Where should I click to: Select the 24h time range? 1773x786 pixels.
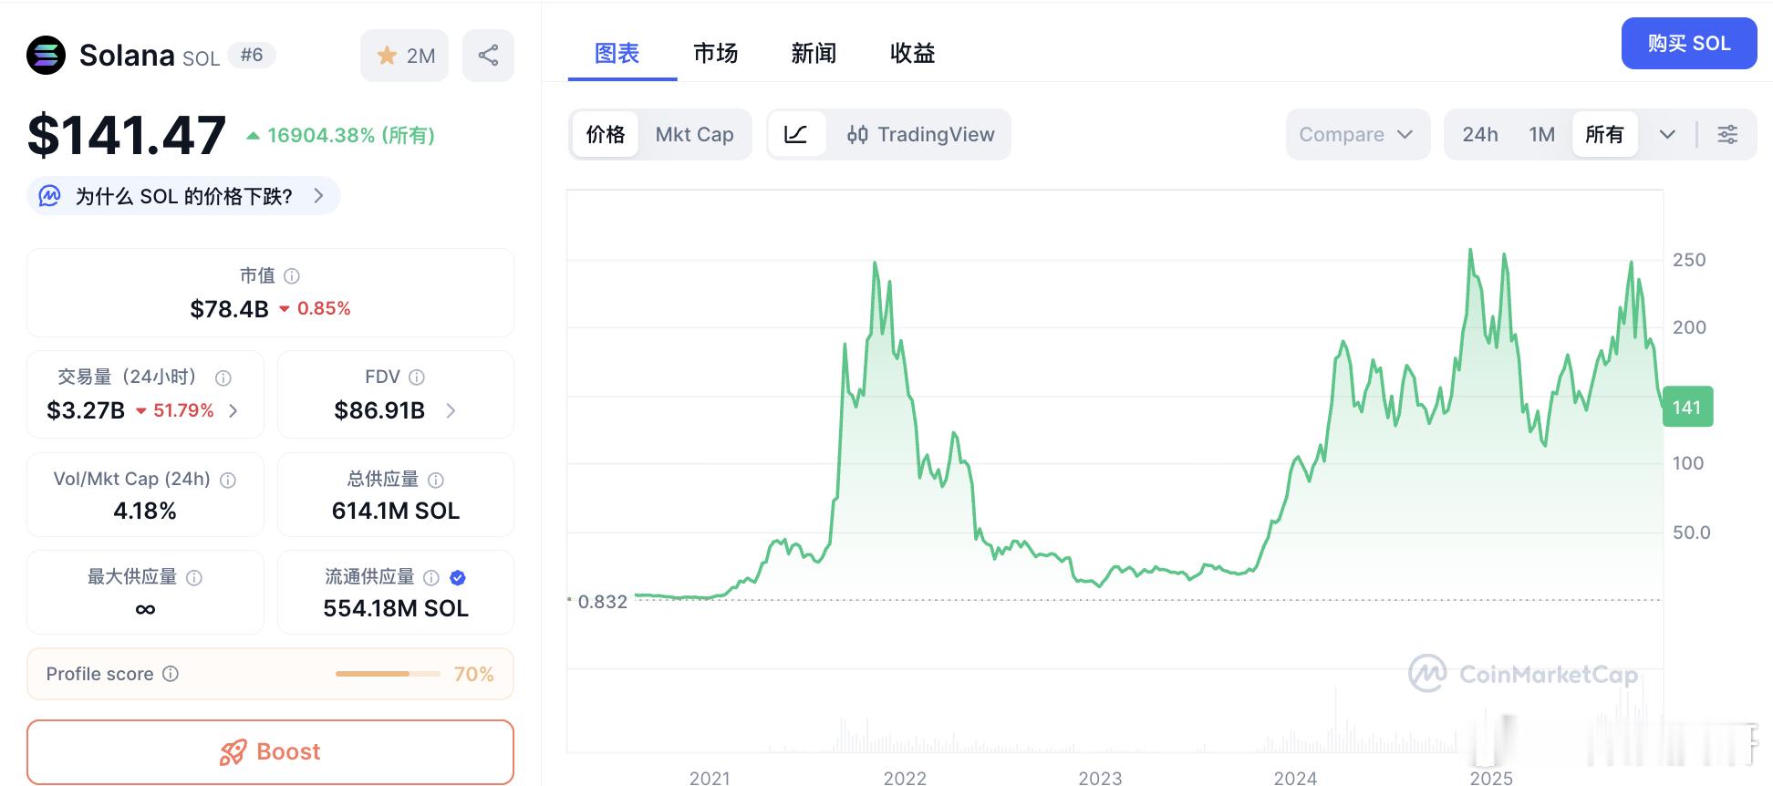(x=1479, y=135)
